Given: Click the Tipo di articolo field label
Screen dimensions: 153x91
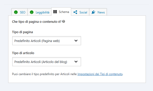Looking at the screenshot, I should [23, 53].
